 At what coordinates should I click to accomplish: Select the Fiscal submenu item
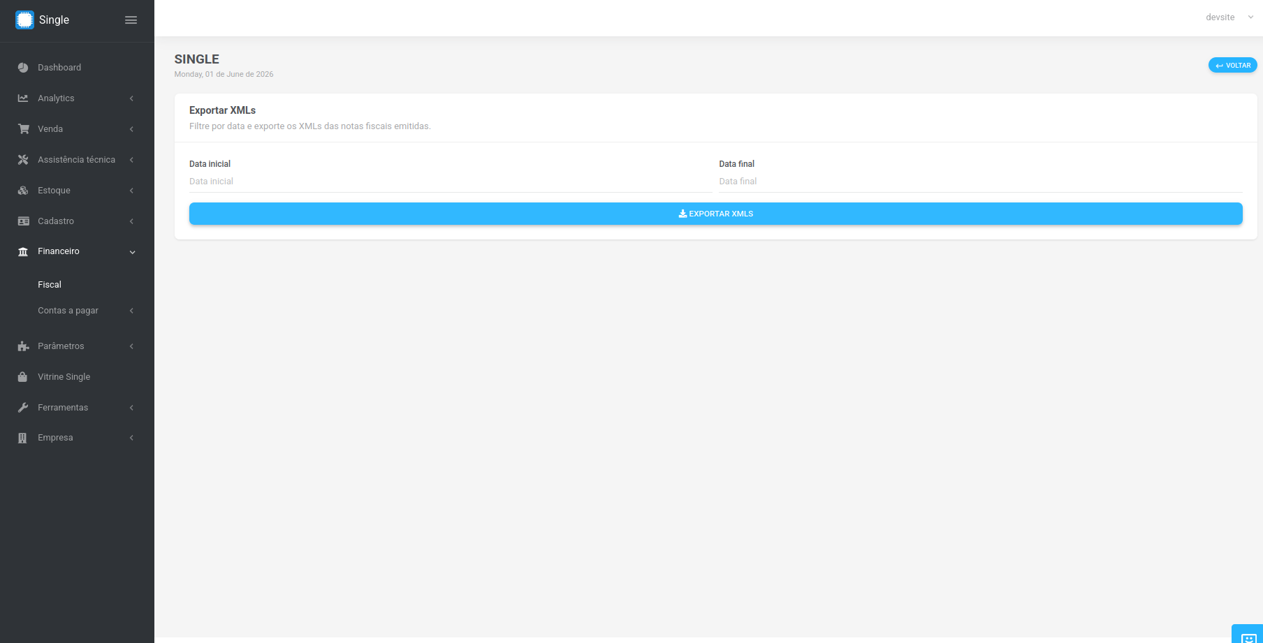[50, 285]
